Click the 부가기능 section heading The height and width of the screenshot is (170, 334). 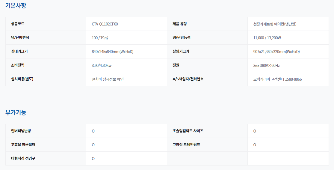point(16,113)
